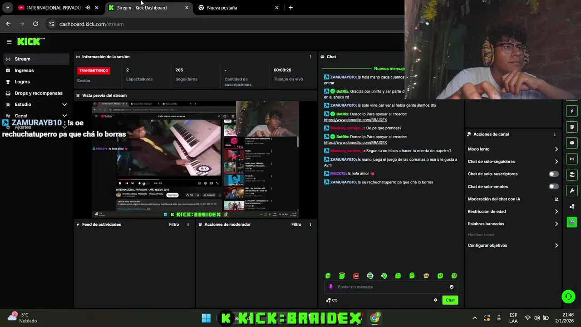Click the purple microphone icon in message box
Image resolution: width=581 pixels, height=327 pixels.
coord(330,287)
